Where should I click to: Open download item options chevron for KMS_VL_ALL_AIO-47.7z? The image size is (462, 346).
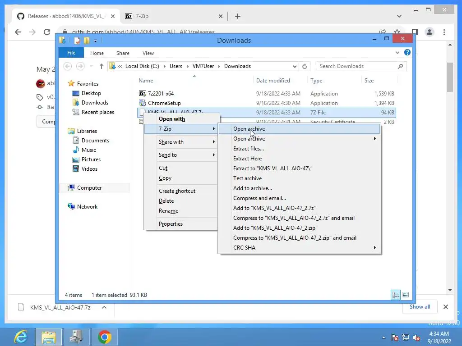[104, 307]
